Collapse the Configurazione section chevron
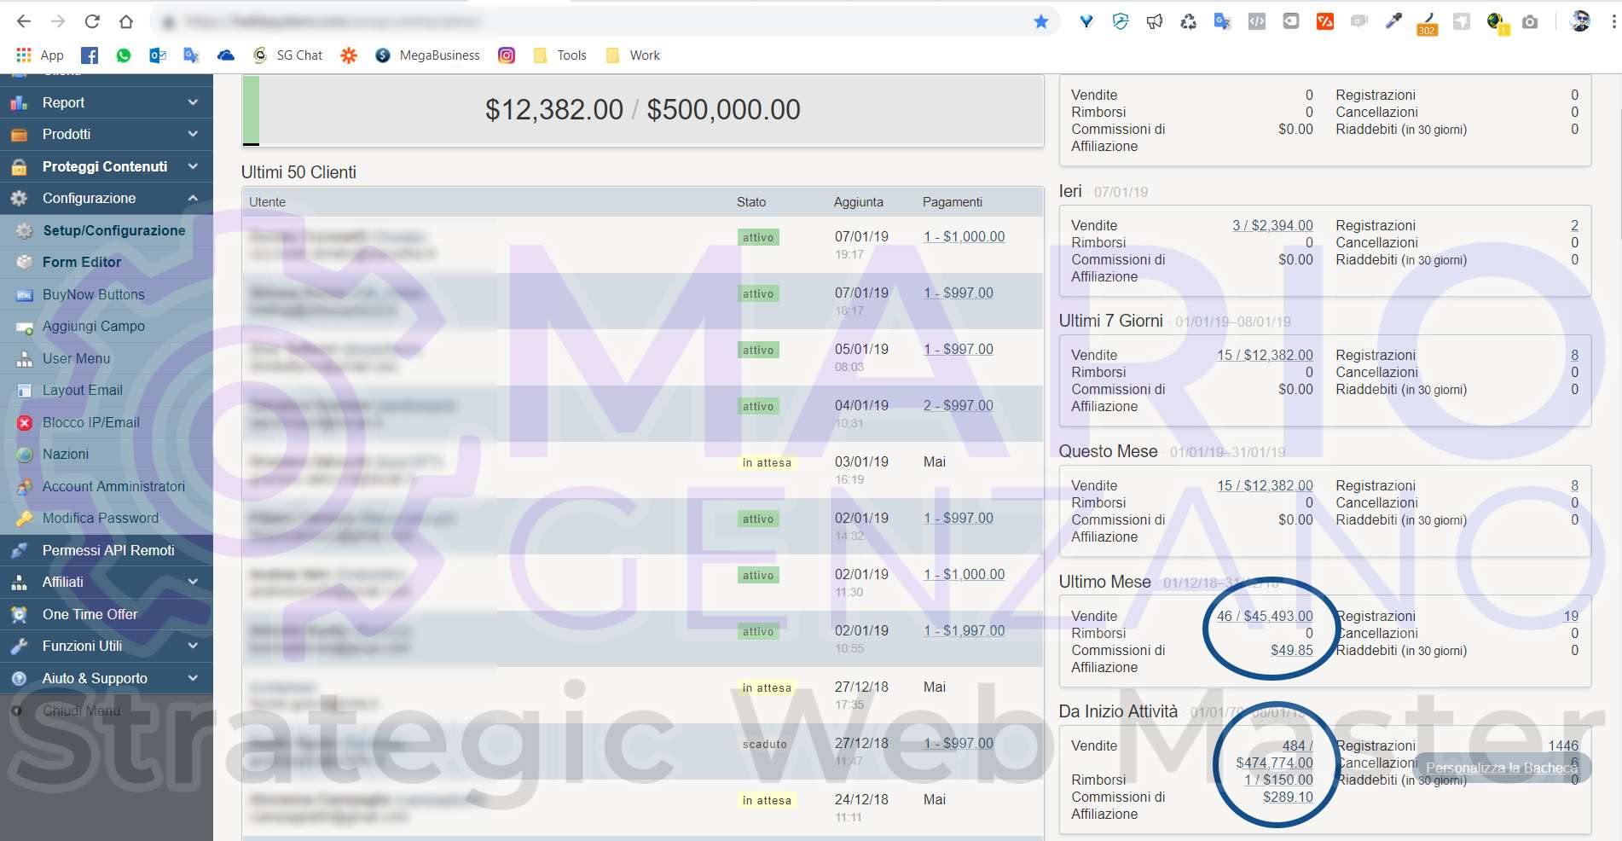Image resolution: width=1622 pixels, height=841 pixels. (194, 198)
